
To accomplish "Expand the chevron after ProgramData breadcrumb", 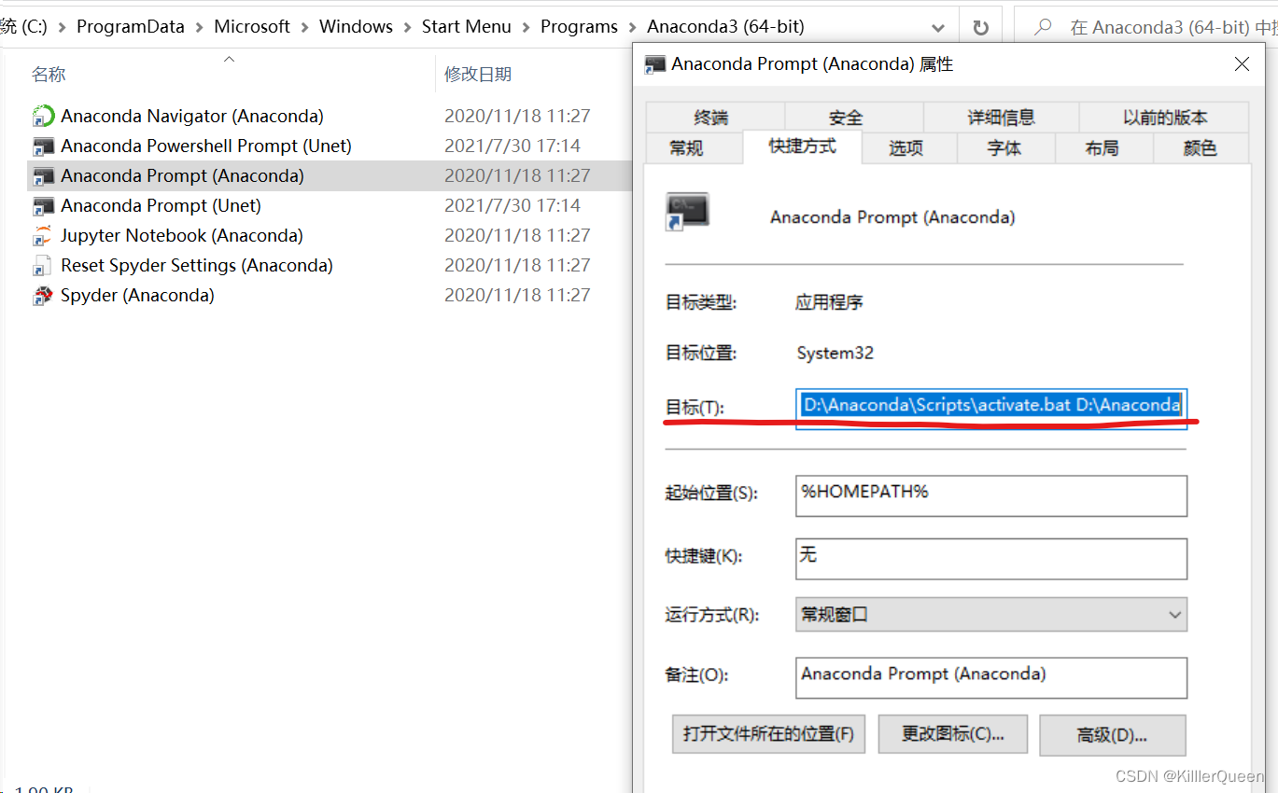I will coord(200,27).
